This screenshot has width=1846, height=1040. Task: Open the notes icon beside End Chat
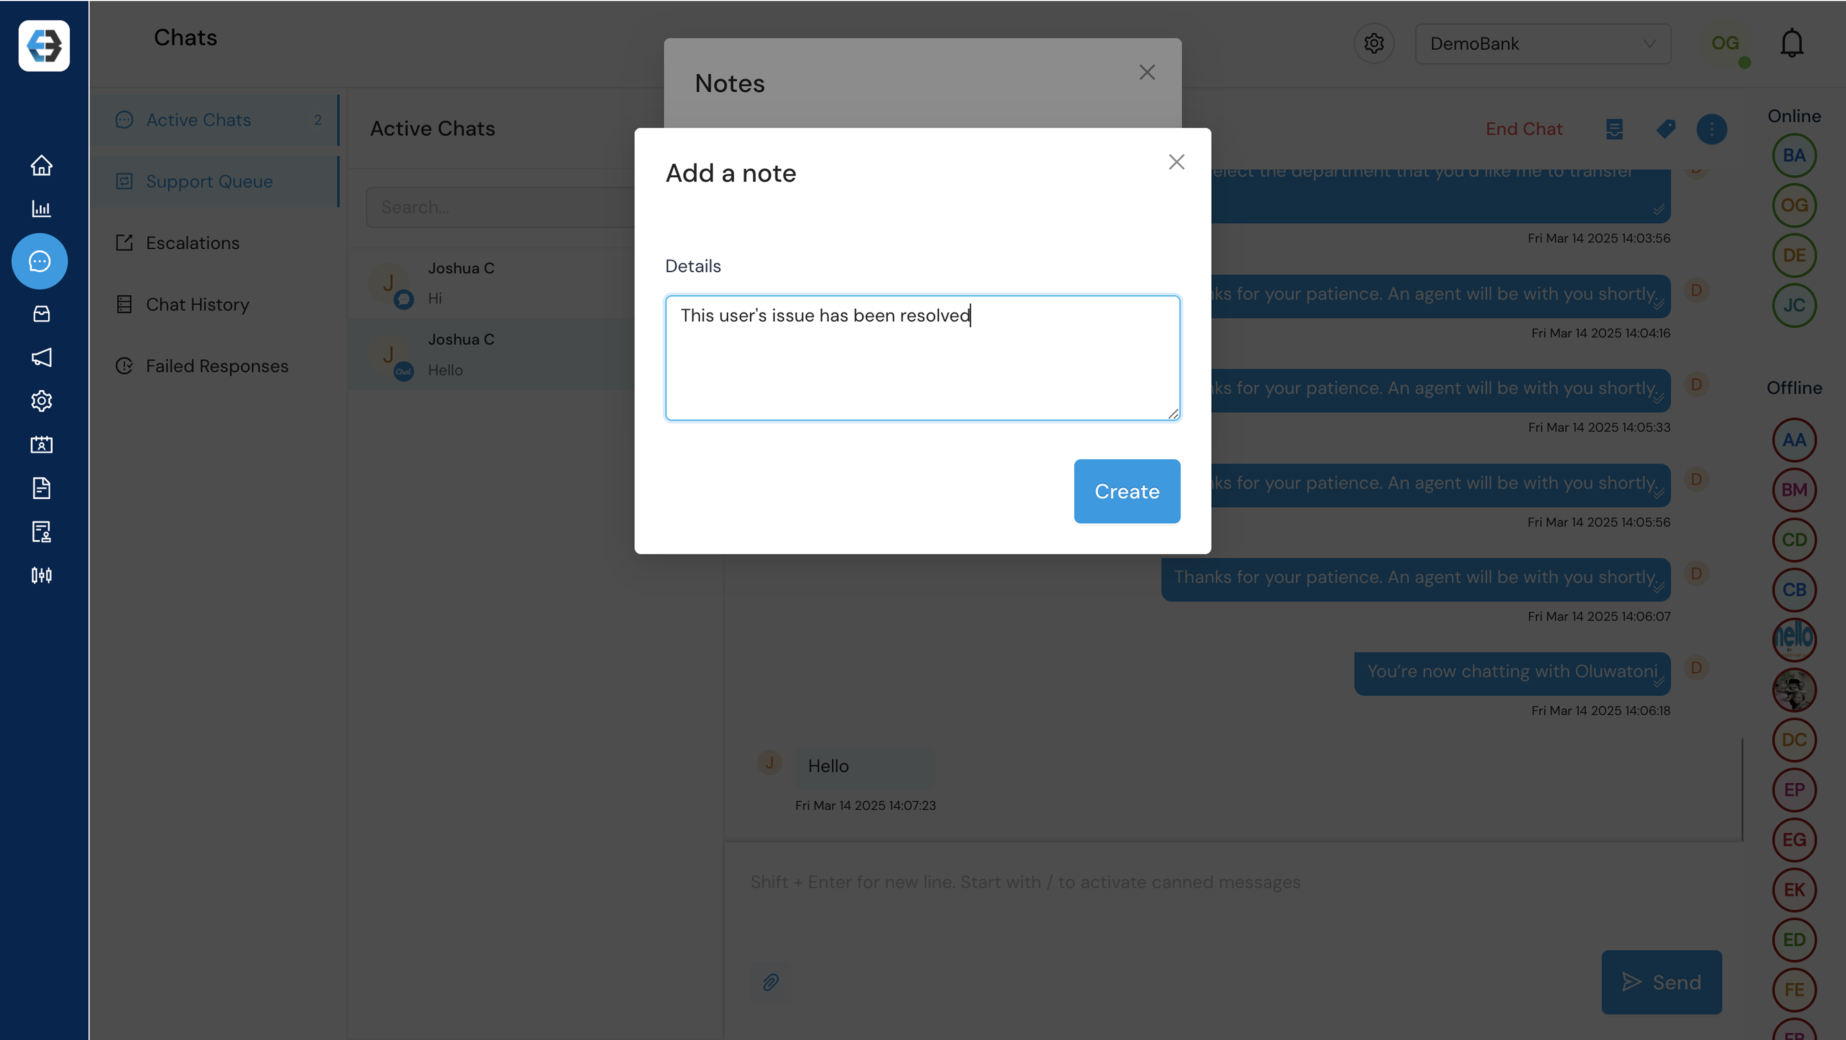click(x=1614, y=129)
